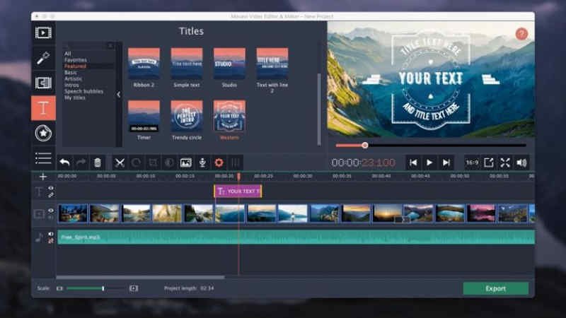Play the preview video
This screenshot has width=566, height=318.
point(429,163)
